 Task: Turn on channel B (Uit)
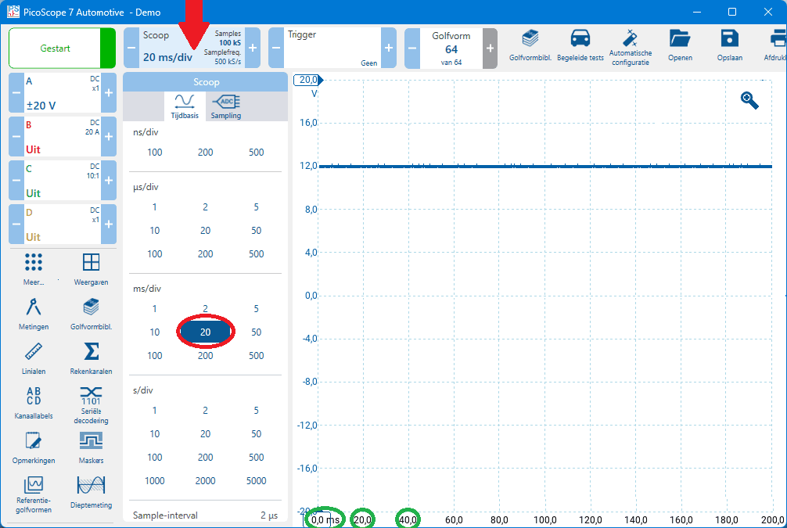click(x=61, y=138)
